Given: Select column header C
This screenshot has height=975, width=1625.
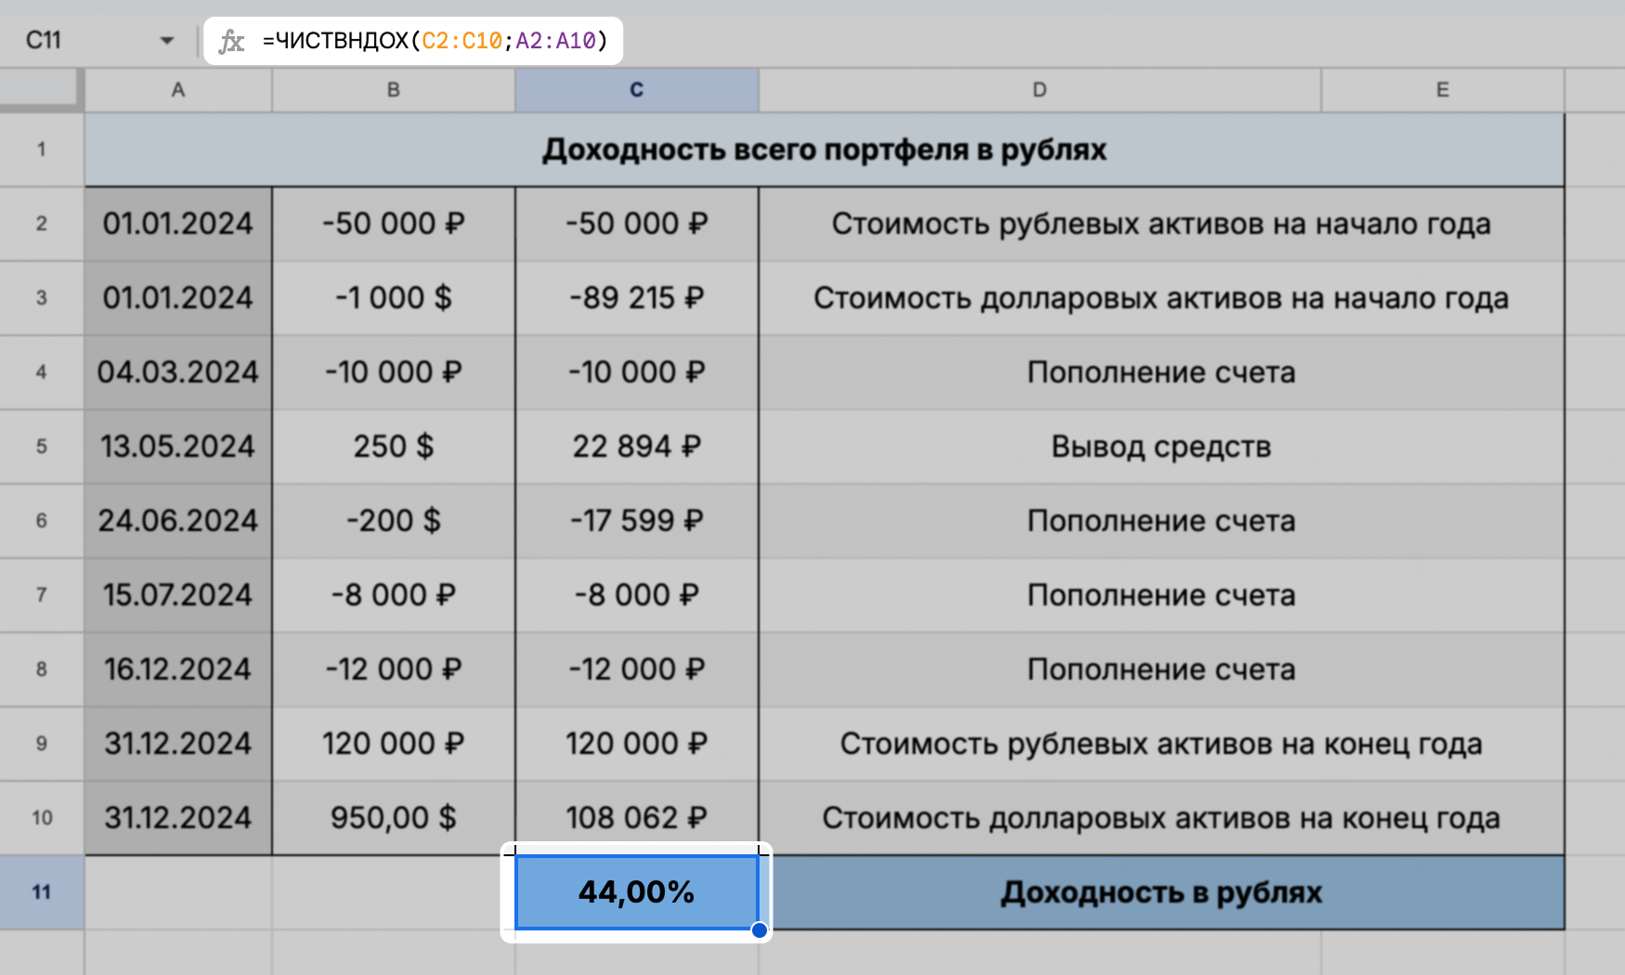Looking at the screenshot, I should pyautogui.click(x=636, y=90).
